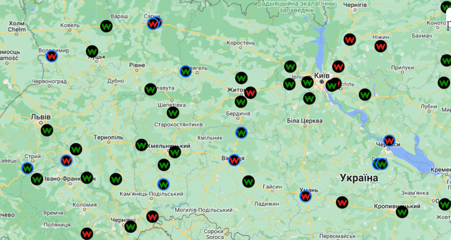Click the Ладижин town label
The height and width of the screenshot is (240, 451).
click(x=267, y=204)
